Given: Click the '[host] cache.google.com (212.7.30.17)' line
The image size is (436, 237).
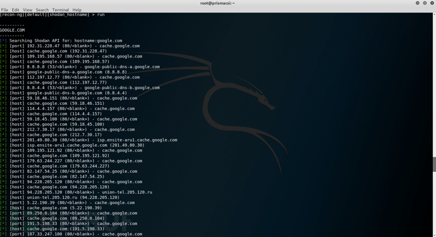Looking at the screenshot, I should tap(51, 135).
